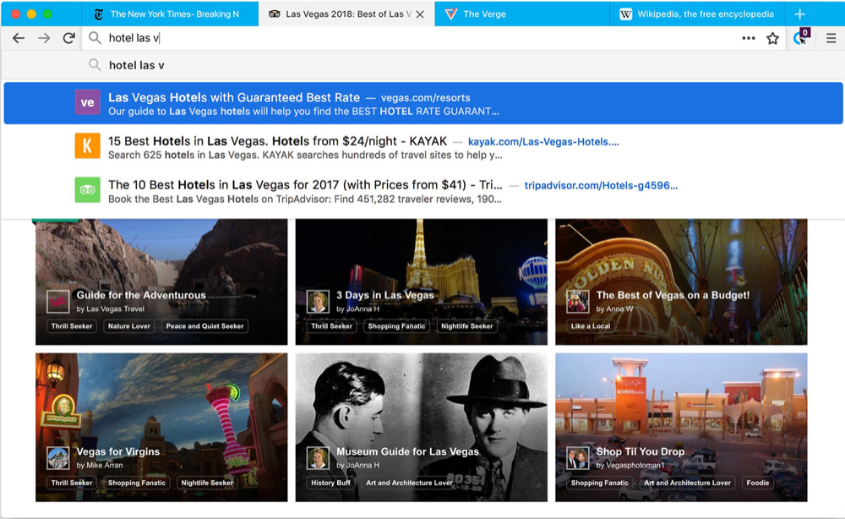Click the extension icon with 0 badge

tap(801, 37)
